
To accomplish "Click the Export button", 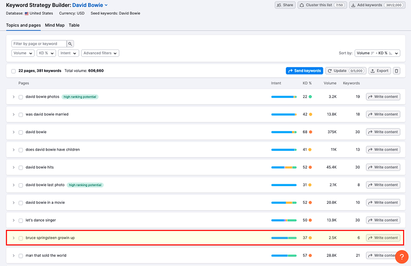I will pyautogui.click(x=380, y=71).
